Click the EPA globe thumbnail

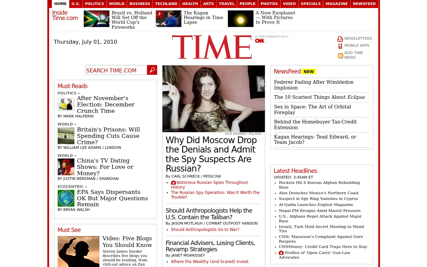66,198
